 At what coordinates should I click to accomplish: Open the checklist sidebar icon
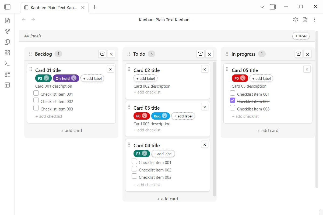coord(7,74)
